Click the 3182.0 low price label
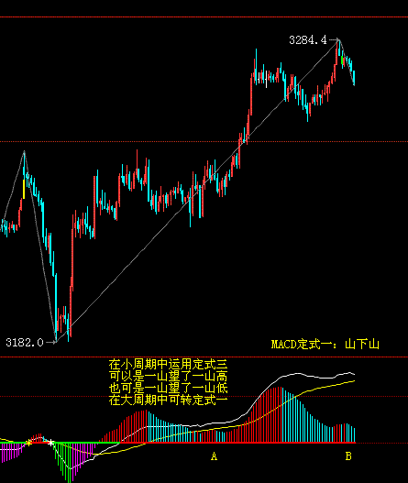This screenshot has height=483, width=408. (x=25, y=343)
